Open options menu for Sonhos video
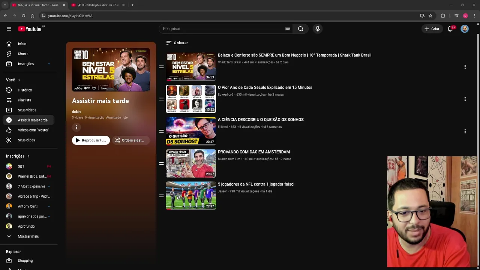The height and width of the screenshot is (270, 480). 465,131
